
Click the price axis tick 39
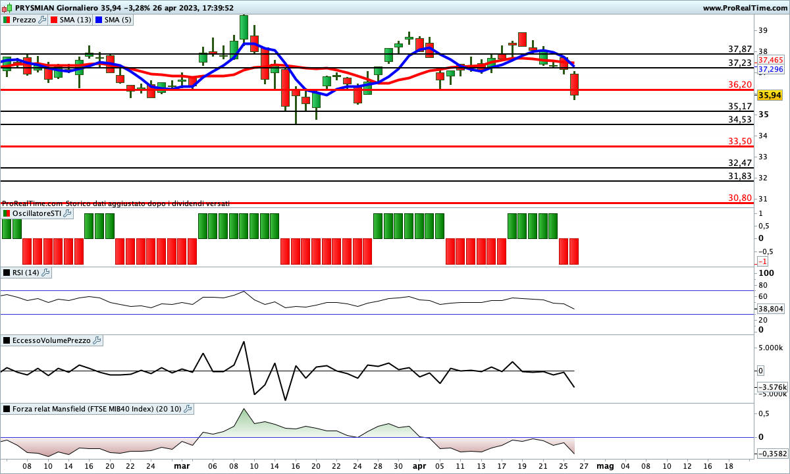[x=763, y=30]
